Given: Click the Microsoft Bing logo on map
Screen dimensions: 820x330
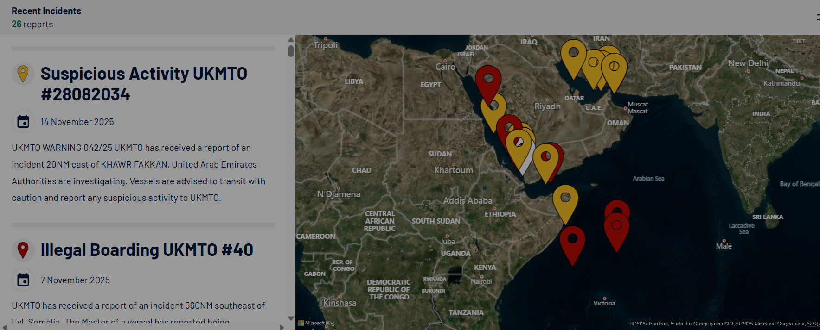Looking at the screenshot, I should click(x=316, y=323).
